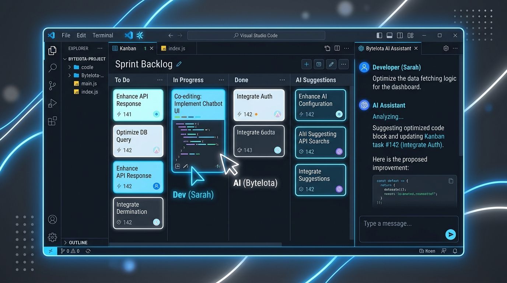The image size is (507, 283).
Task: Click the pencil icon beside the Sprint Backlog title
Action: coord(179,64)
